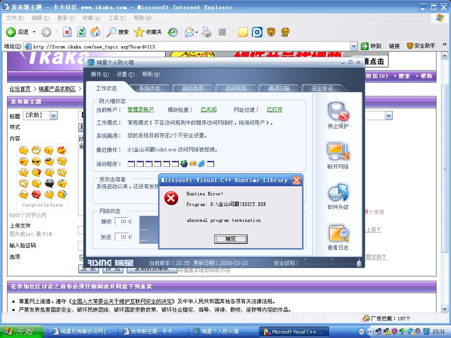Viewport: 451px width, 338px height.
Task: Open Favorites star button
Action: pos(148,32)
